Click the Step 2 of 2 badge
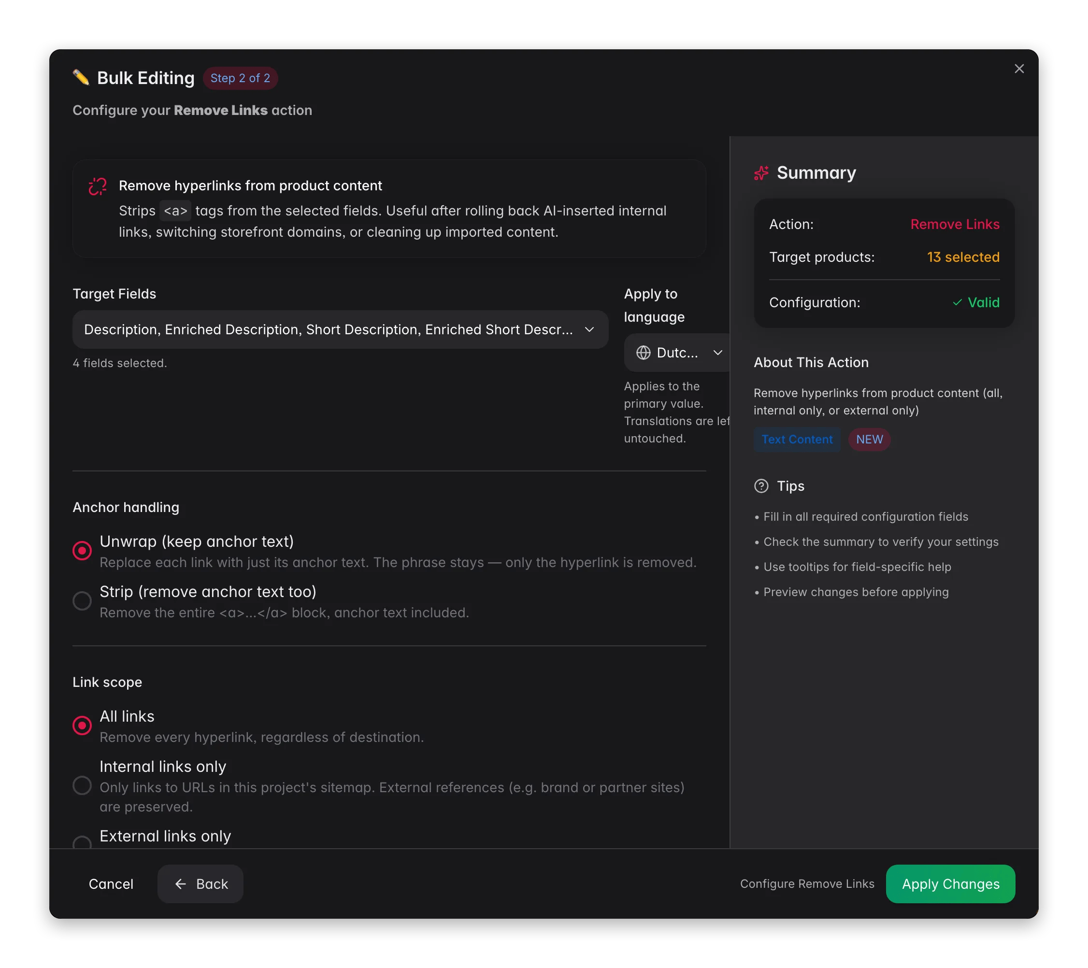 pyautogui.click(x=240, y=78)
